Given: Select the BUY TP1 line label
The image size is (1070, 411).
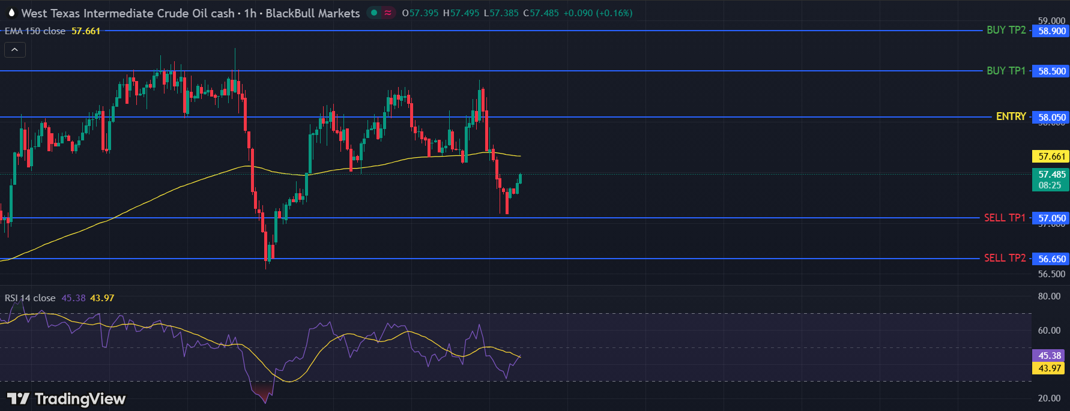Looking at the screenshot, I should pos(1006,71).
